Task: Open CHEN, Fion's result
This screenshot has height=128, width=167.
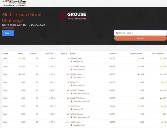Action: [x=75, y=106]
